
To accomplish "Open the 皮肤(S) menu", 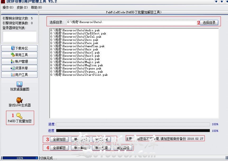I will 22,7.
